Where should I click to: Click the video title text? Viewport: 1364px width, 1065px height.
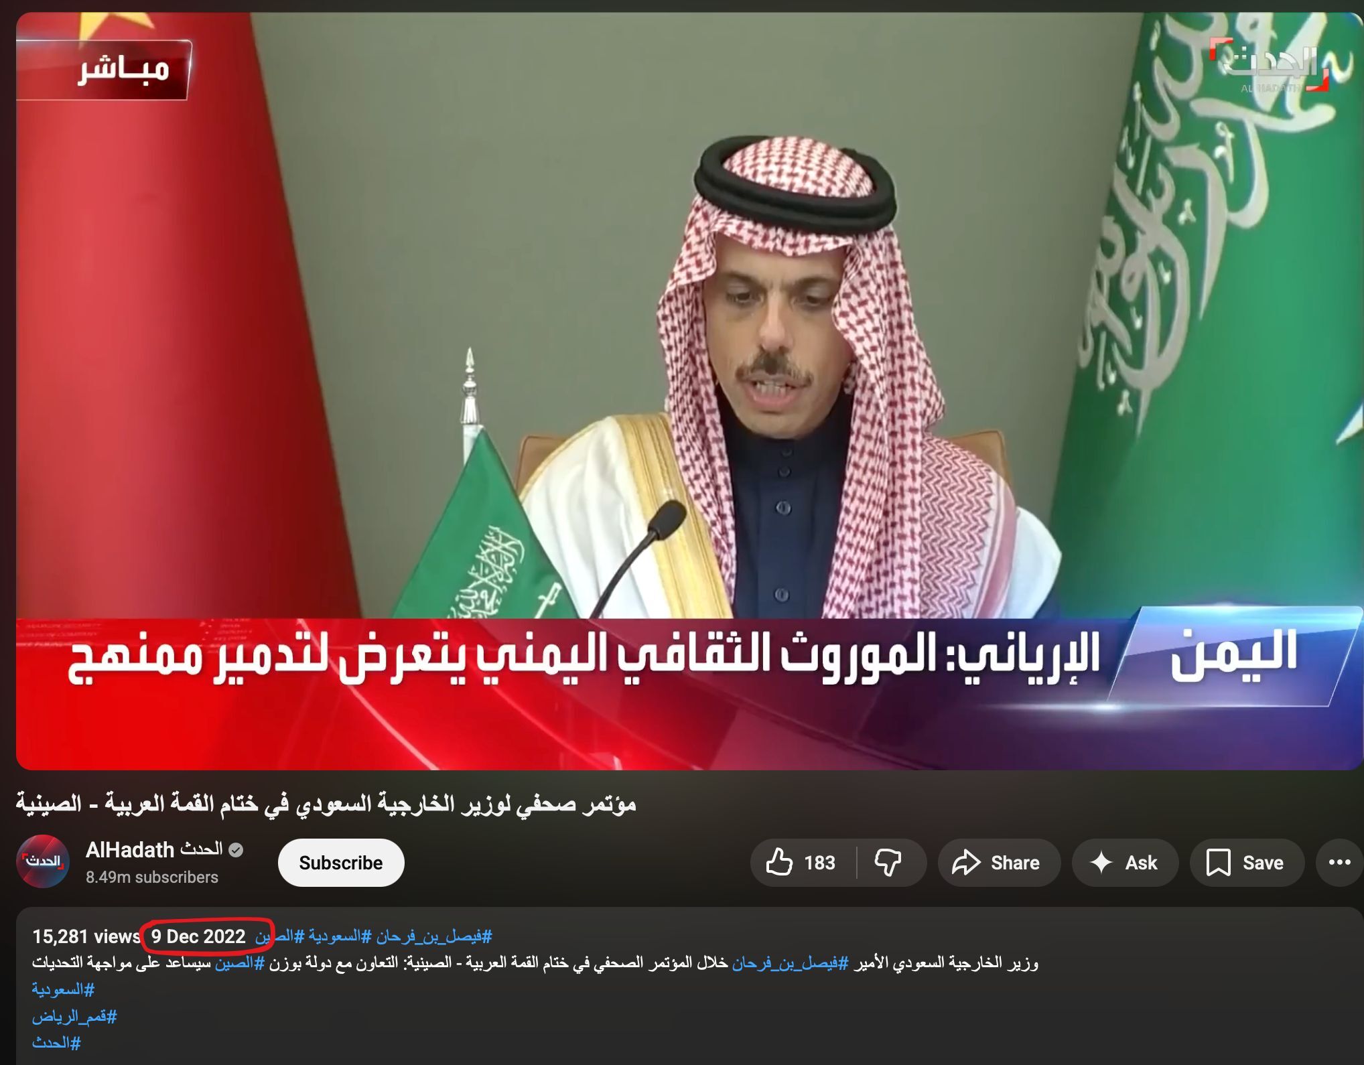coord(326,804)
